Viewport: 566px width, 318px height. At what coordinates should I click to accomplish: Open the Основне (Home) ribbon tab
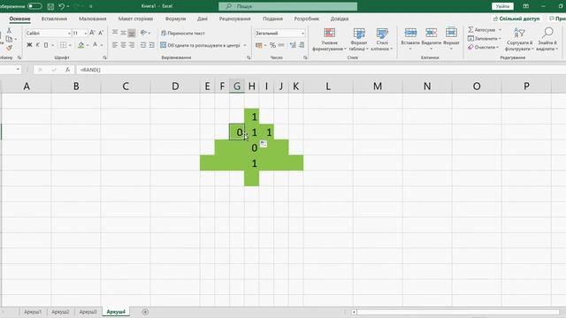pos(19,19)
